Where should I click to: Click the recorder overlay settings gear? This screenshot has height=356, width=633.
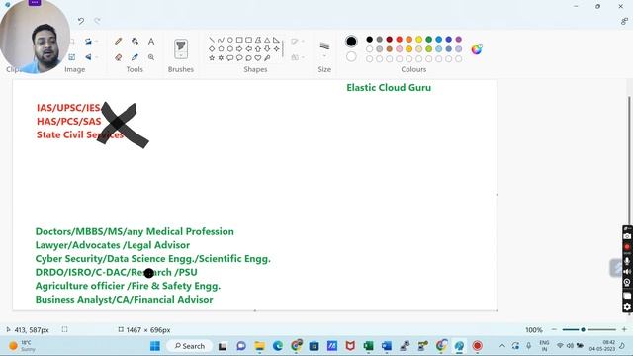pos(627,307)
